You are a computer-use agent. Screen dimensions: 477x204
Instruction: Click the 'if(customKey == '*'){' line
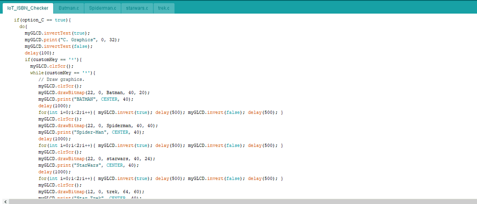point(53,59)
